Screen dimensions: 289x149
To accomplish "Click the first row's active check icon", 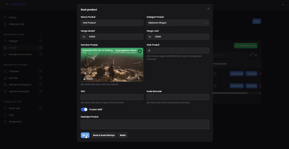I will point(215,73).
